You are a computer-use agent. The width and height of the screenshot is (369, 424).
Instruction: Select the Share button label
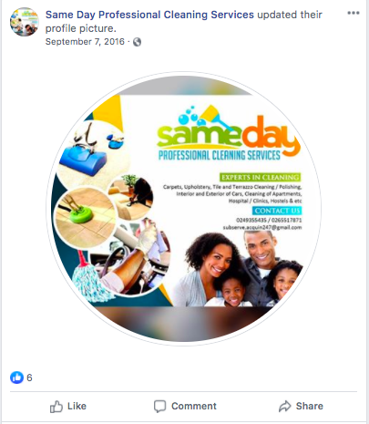click(310, 406)
